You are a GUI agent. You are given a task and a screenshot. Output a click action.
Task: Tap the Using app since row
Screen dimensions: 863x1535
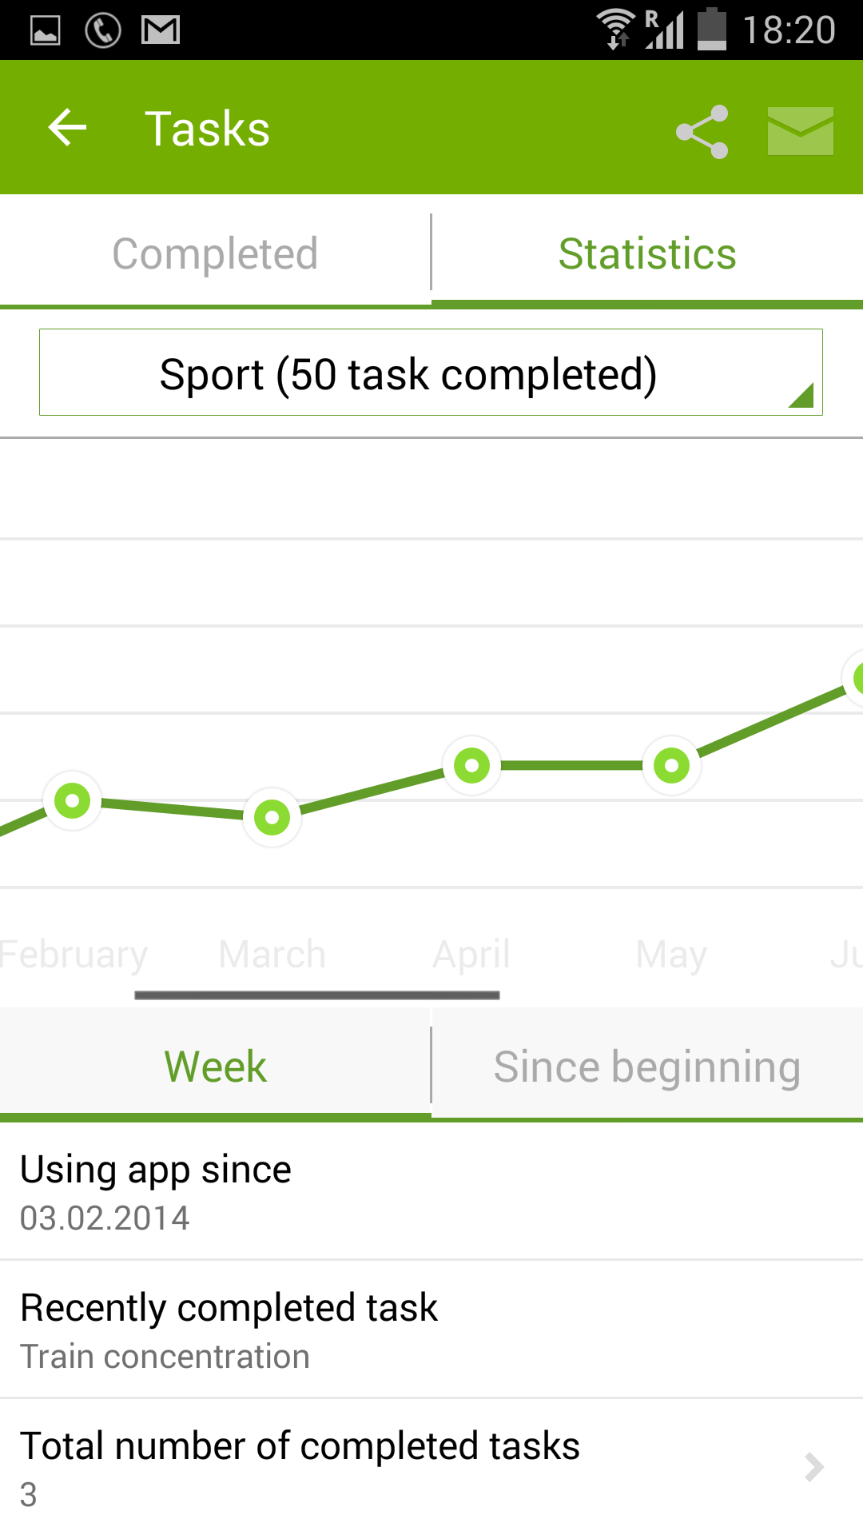coord(431,1192)
